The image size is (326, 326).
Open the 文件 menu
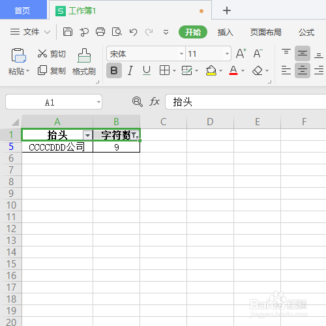(x=31, y=32)
